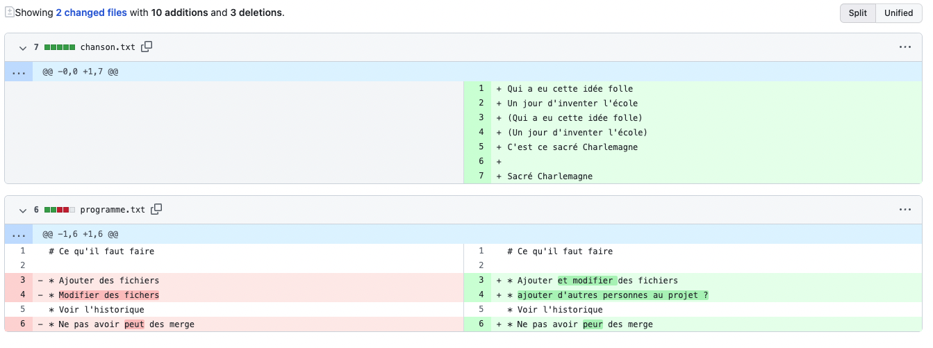This screenshot has width=933, height=348.
Task: Open the three-dot options menu for programme.txt
Action: tap(905, 210)
